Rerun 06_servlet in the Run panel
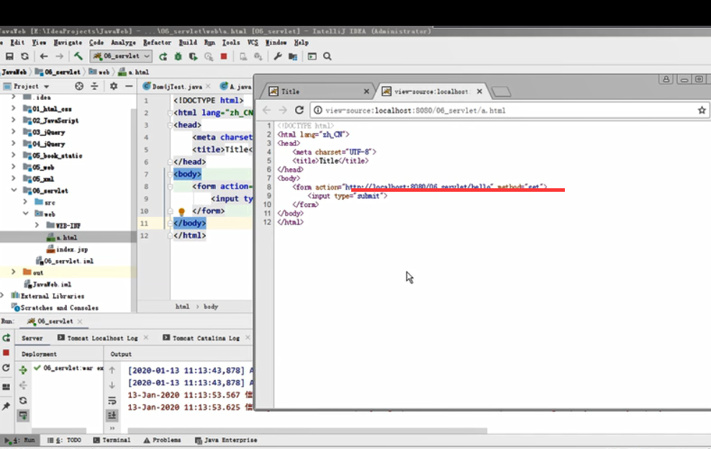 pos(6,338)
